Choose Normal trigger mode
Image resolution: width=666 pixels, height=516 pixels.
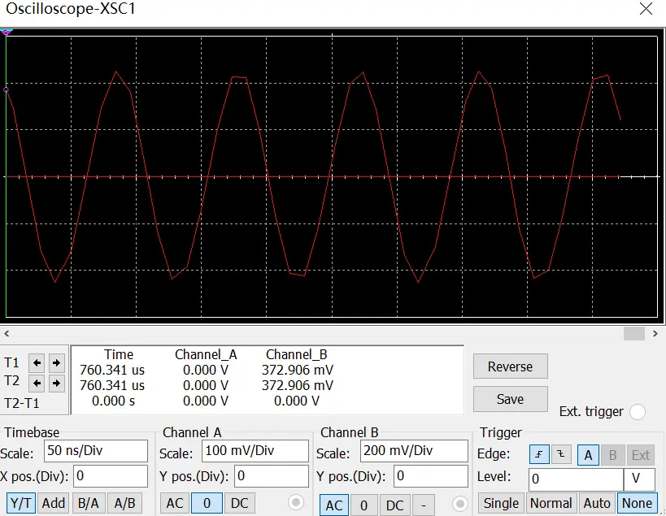pos(551,504)
